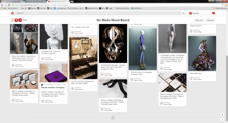Click the browser forward arrow
Image resolution: width=228 pixels, height=123 pixels.
5,5
